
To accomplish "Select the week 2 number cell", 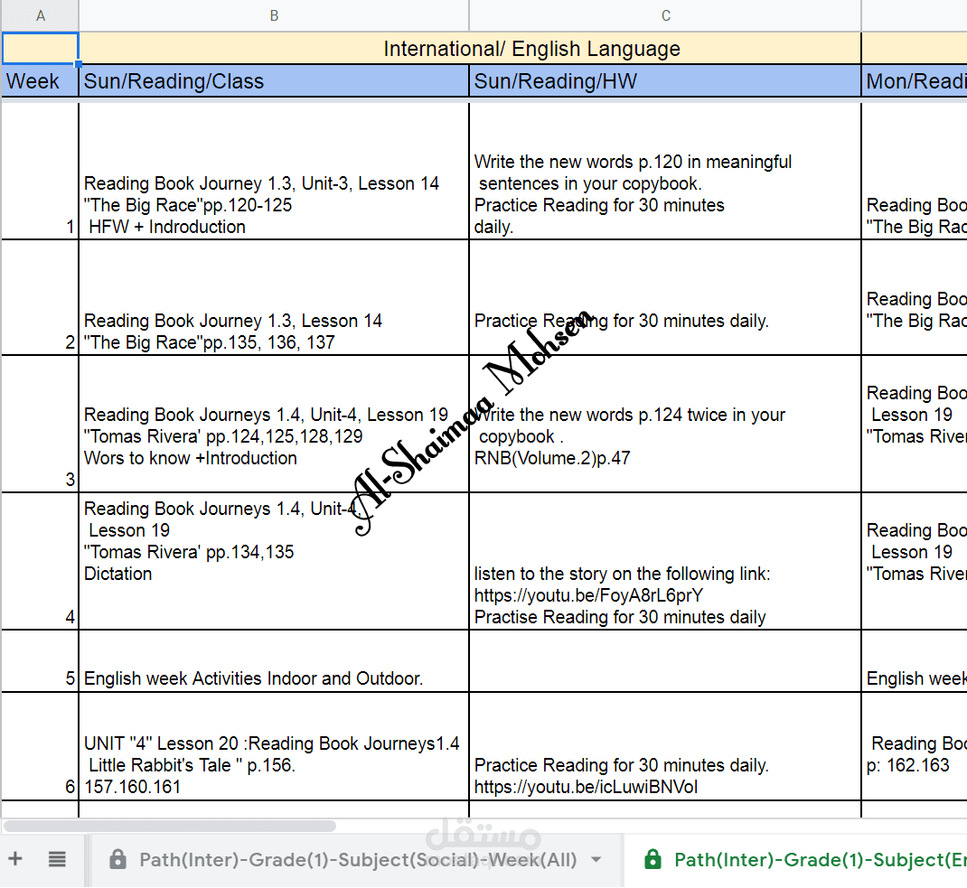I will point(40,297).
